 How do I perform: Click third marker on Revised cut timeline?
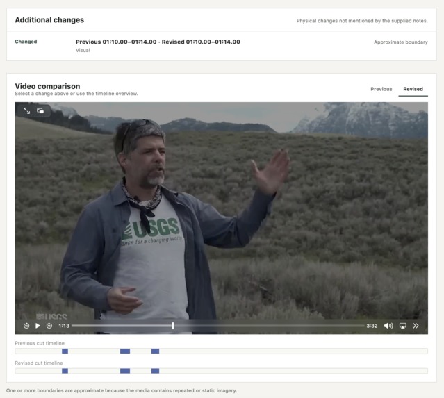pyautogui.click(x=155, y=371)
